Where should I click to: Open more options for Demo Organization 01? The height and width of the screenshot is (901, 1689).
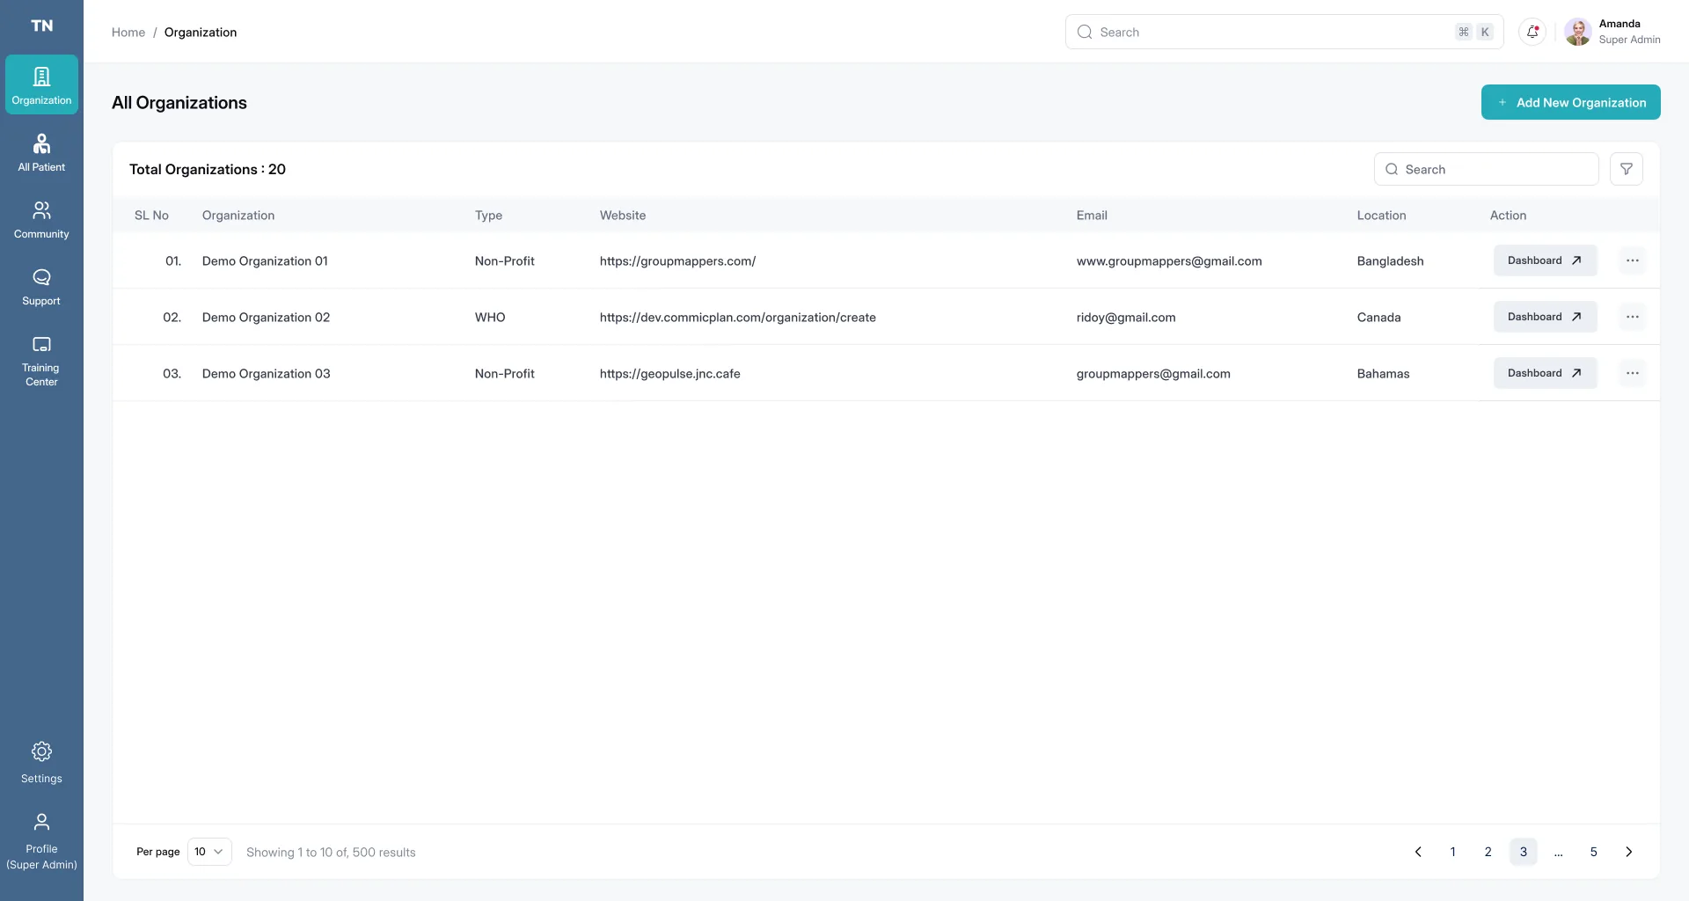1633,260
